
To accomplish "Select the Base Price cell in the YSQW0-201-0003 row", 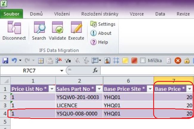I will pyautogui.click(x=173, y=97).
